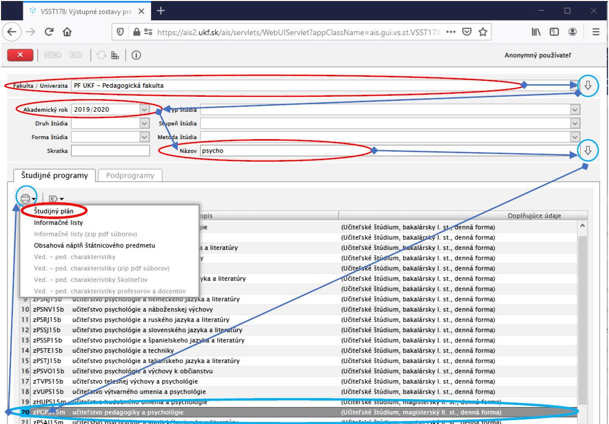Switch to the Podprogramy tab
Screen dimensions: 609x424
(x=131, y=175)
